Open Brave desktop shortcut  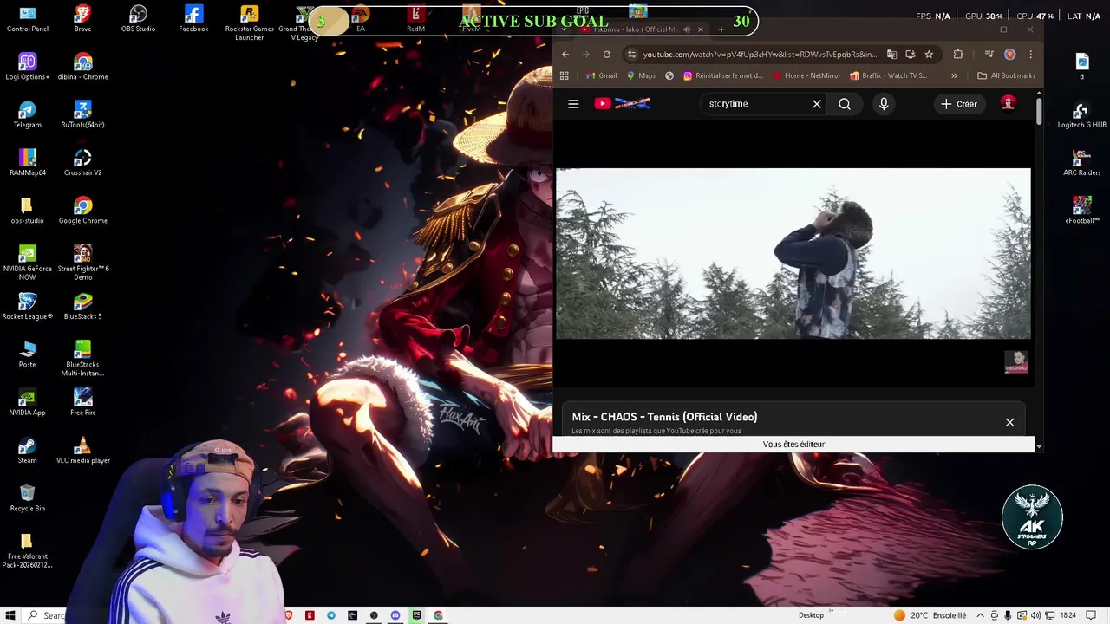(82, 19)
